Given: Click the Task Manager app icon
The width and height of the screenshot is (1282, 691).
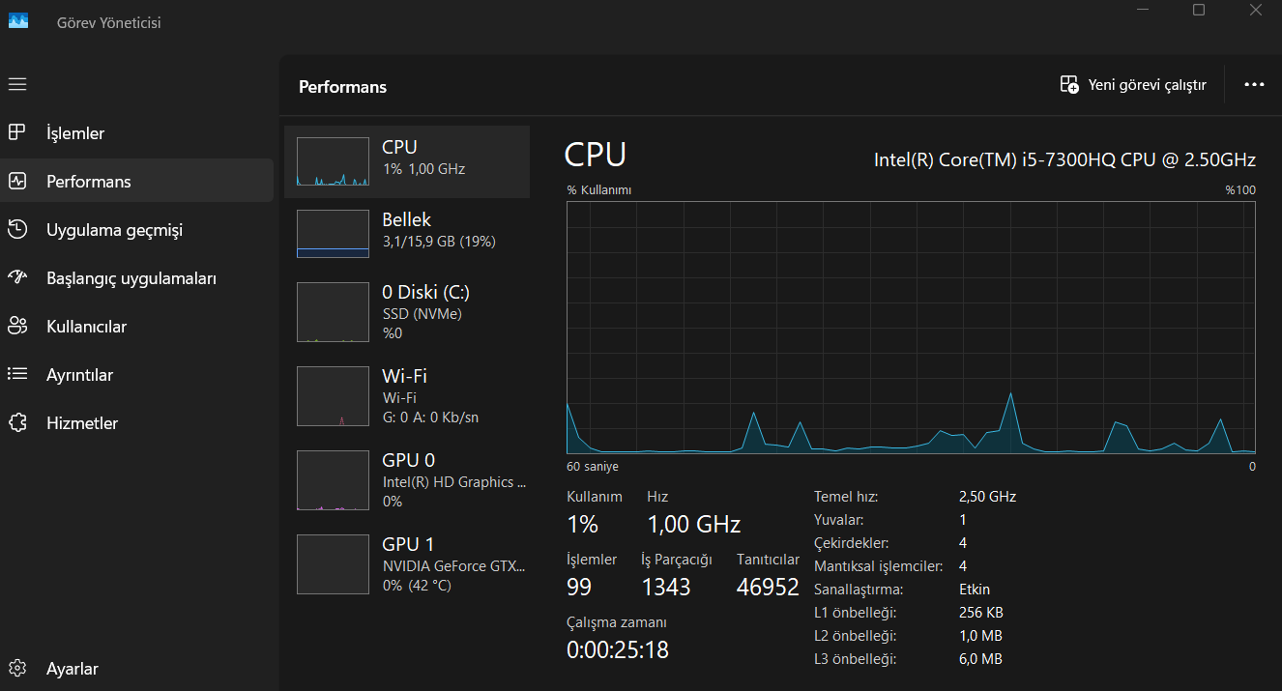Looking at the screenshot, I should click(x=19, y=21).
